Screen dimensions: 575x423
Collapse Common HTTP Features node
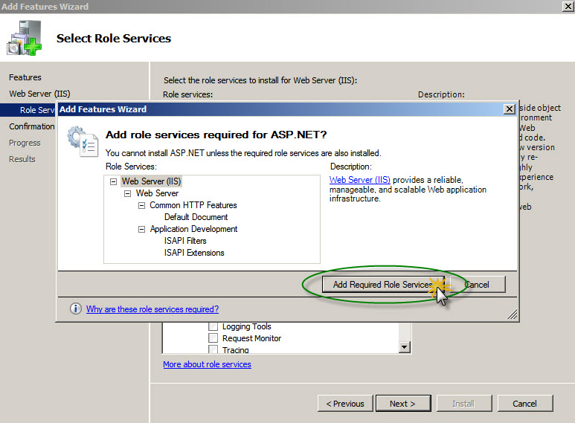point(141,206)
